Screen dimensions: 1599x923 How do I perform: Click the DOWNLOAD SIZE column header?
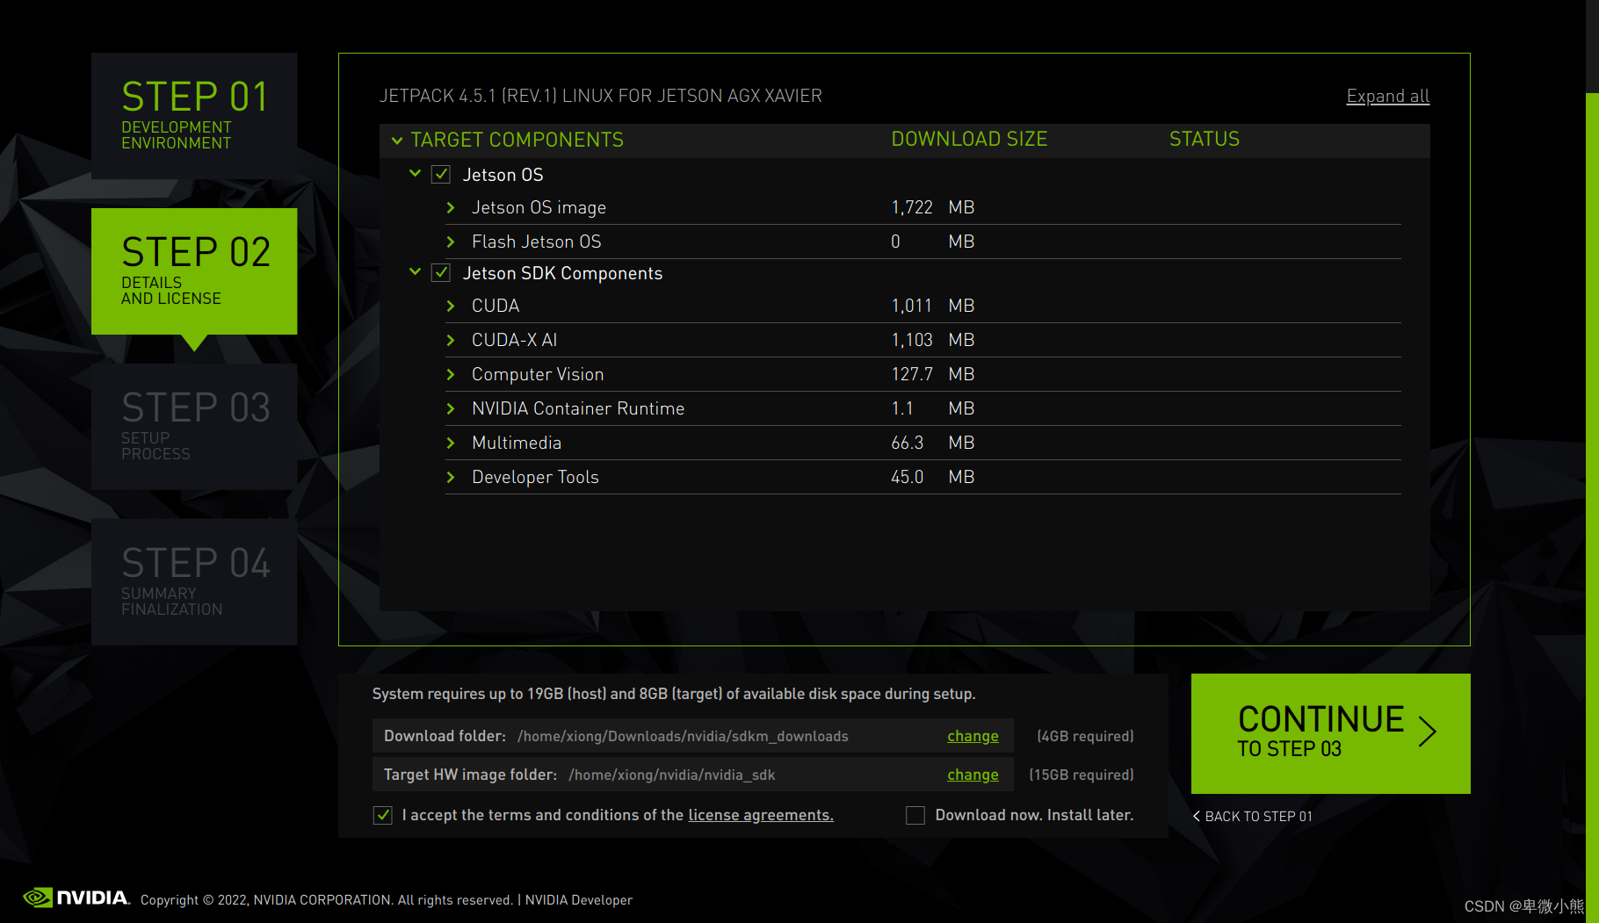pos(969,139)
